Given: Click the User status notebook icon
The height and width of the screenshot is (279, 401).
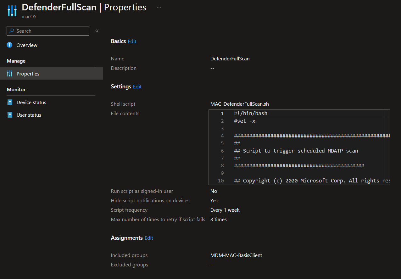Looking at the screenshot, I should [x=10, y=115].
